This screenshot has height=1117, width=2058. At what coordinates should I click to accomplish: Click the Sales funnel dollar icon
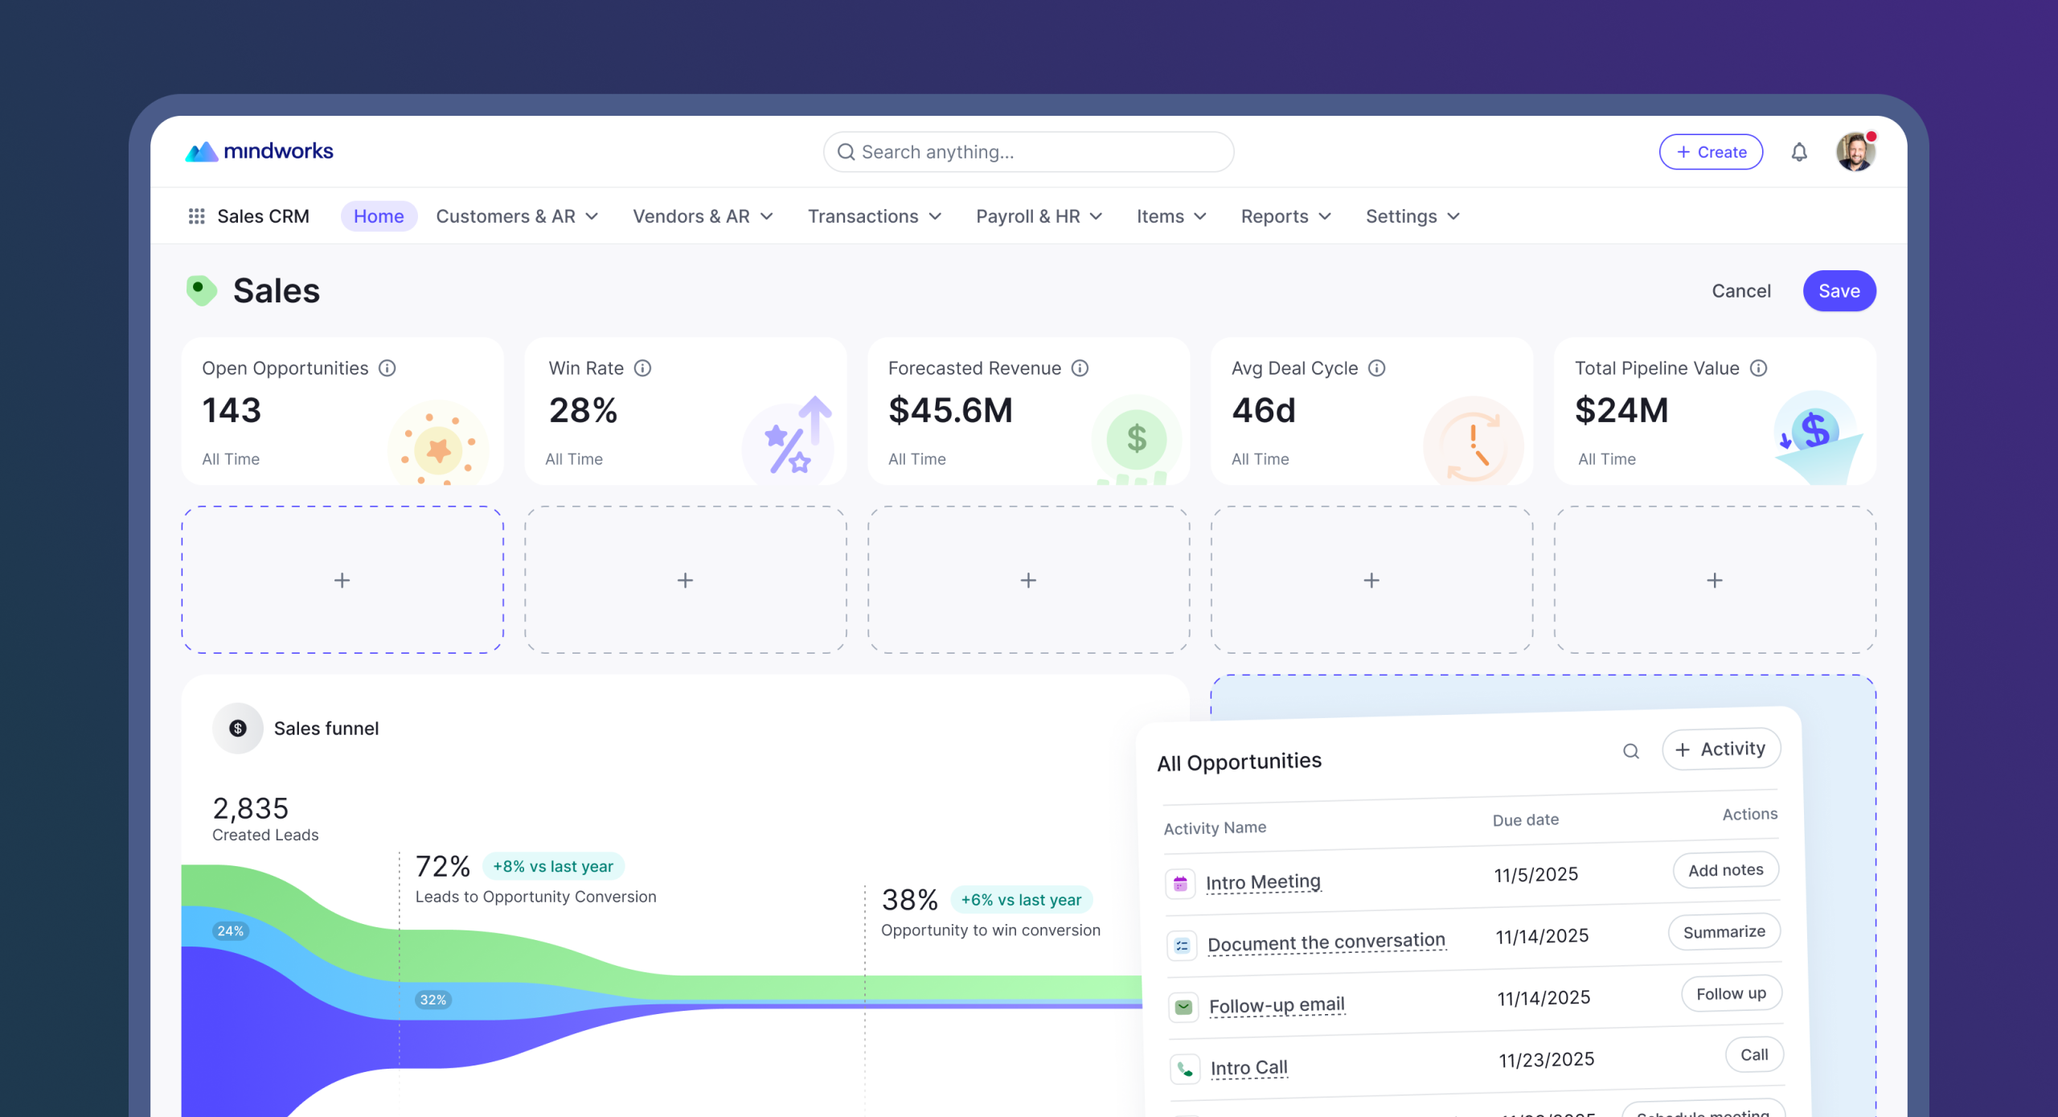click(x=238, y=729)
